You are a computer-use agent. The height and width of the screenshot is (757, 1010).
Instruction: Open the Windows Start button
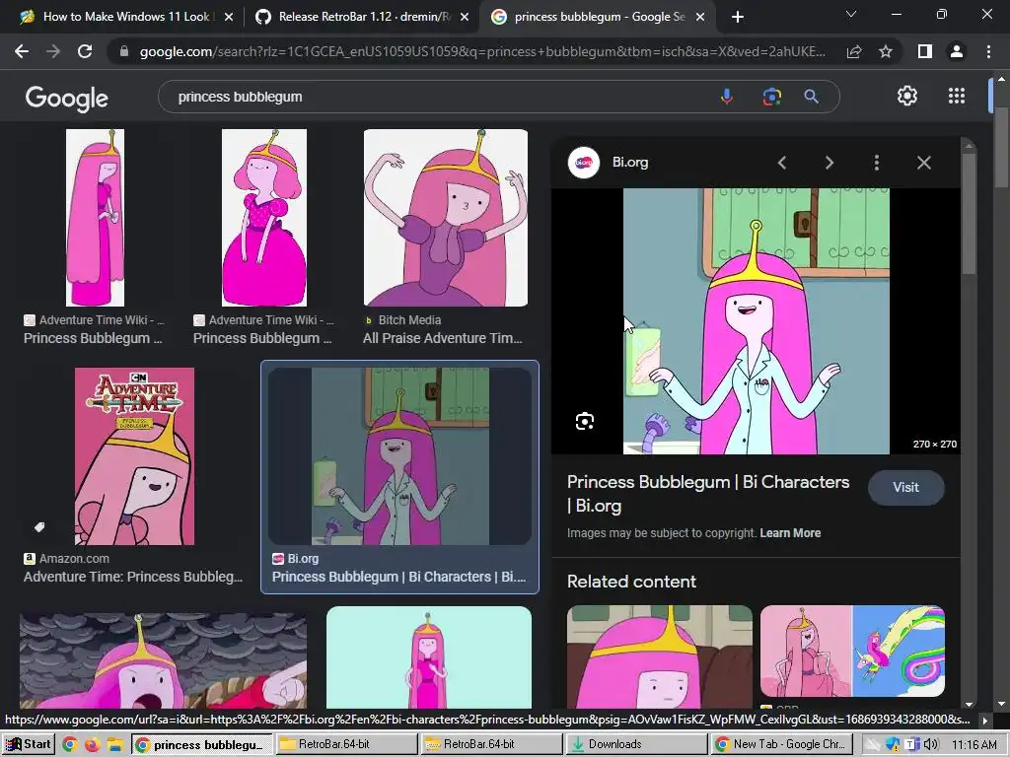pyautogui.click(x=29, y=744)
